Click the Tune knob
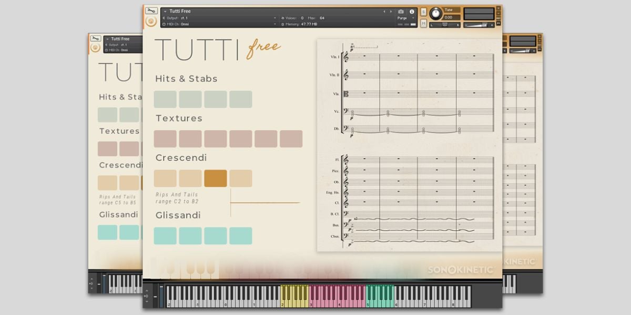This screenshot has height=315, width=631. tap(436, 14)
